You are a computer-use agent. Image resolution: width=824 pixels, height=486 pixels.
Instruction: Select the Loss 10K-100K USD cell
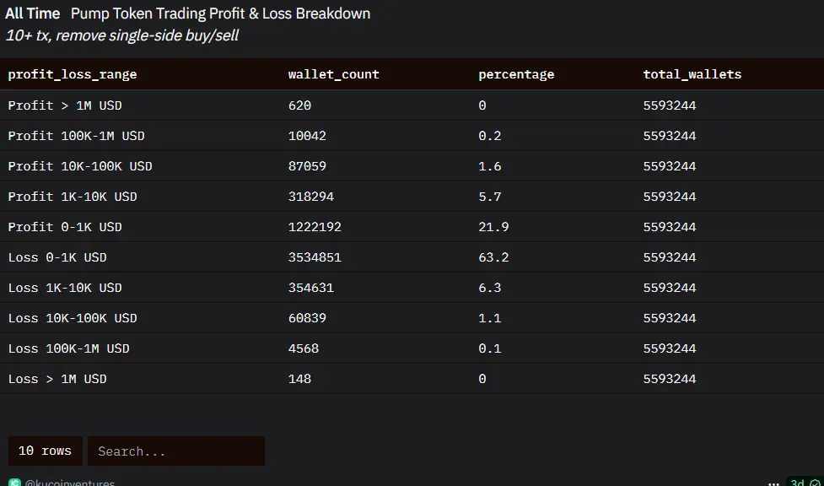click(x=73, y=319)
